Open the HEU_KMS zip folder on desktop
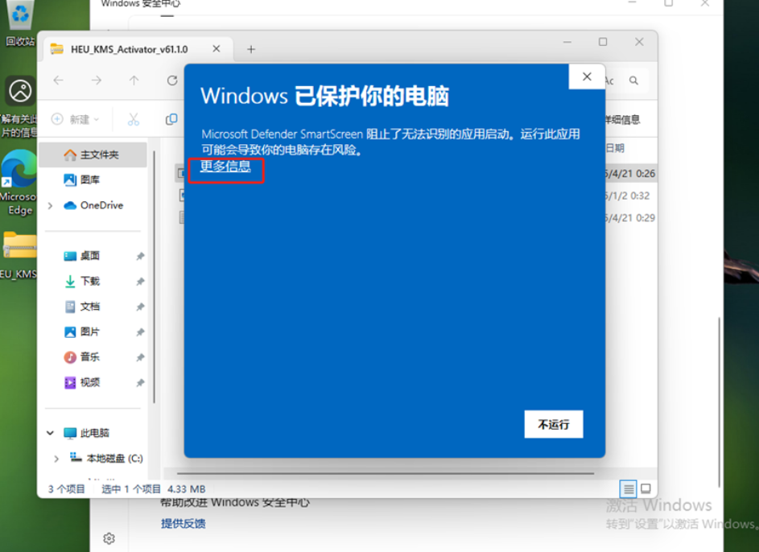This screenshot has height=552, width=759. click(19, 255)
